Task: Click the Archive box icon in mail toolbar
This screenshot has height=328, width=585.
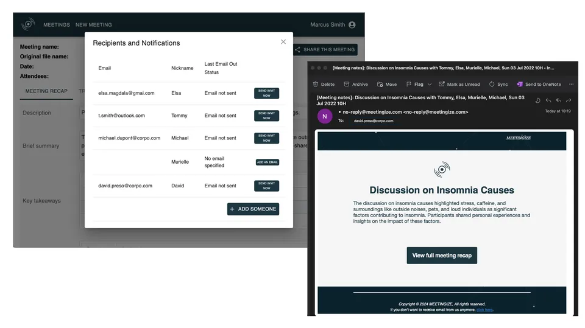Action: click(x=347, y=84)
